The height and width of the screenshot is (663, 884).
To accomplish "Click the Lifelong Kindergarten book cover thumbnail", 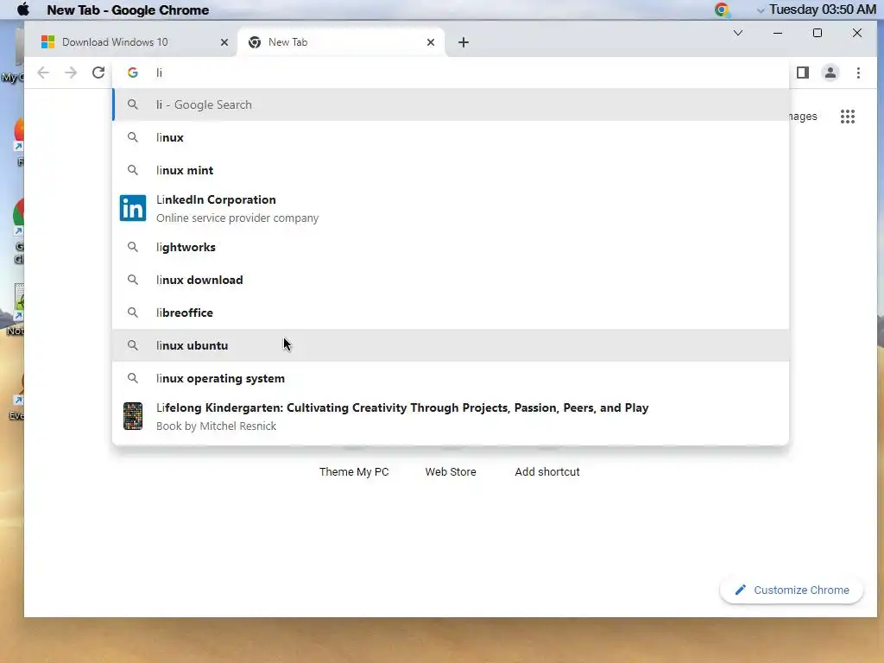I will click(133, 416).
